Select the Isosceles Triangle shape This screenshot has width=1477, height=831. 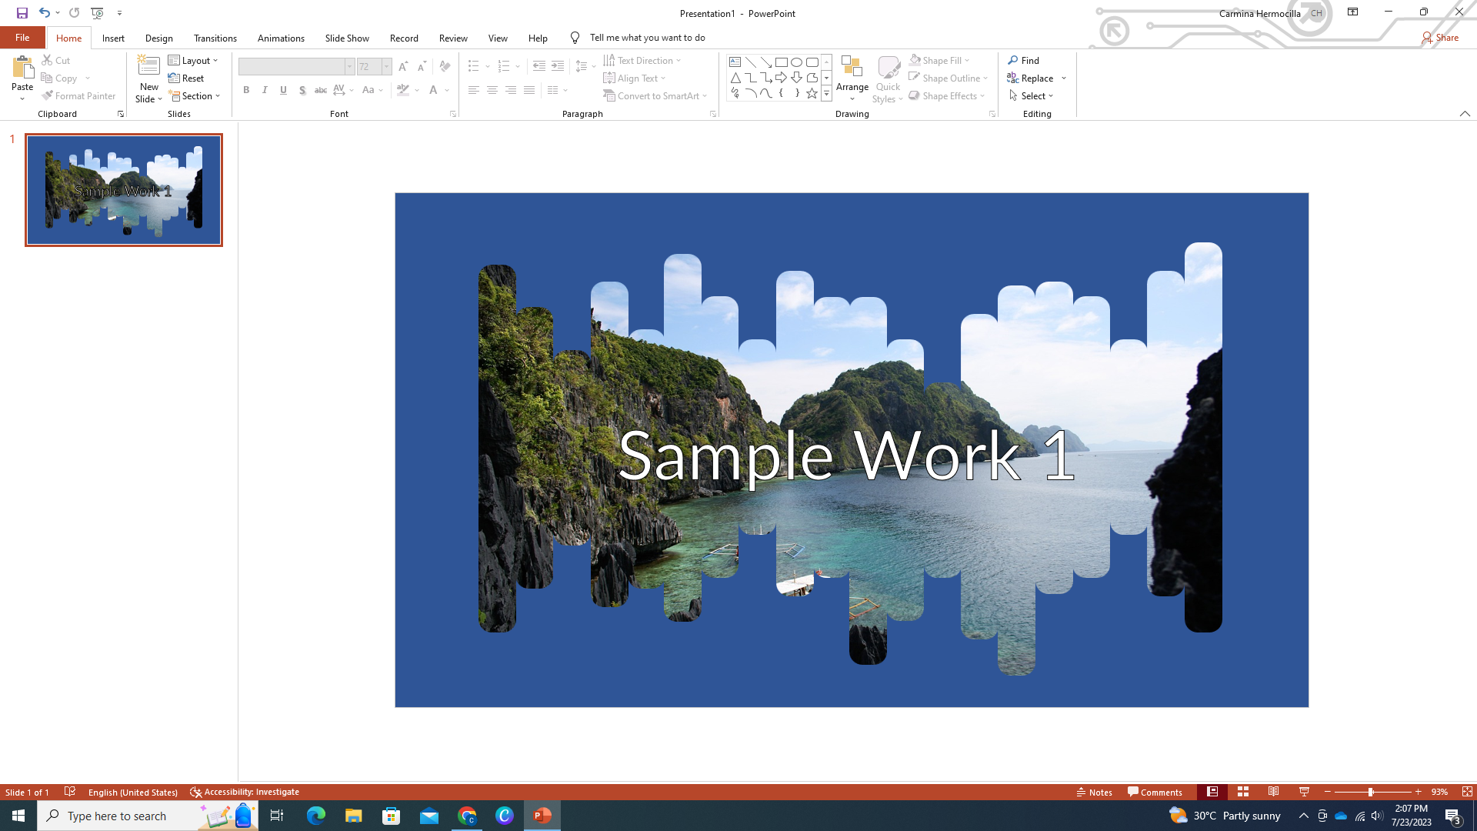[735, 78]
